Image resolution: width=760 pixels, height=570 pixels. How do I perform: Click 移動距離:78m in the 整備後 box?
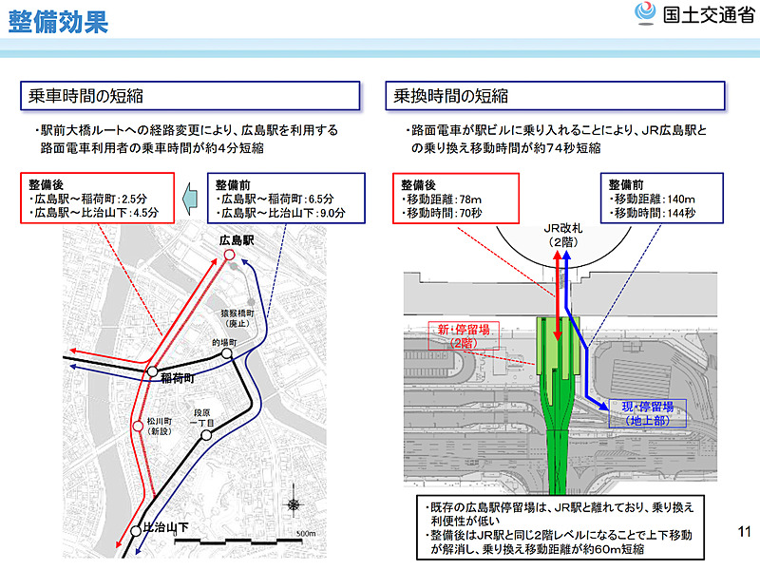(x=441, y=199)
